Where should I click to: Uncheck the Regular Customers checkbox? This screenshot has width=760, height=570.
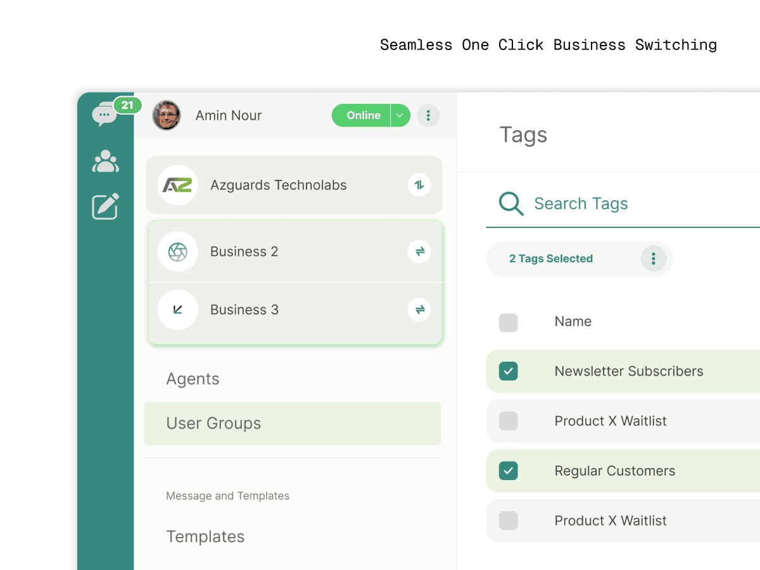coord(509,471)
